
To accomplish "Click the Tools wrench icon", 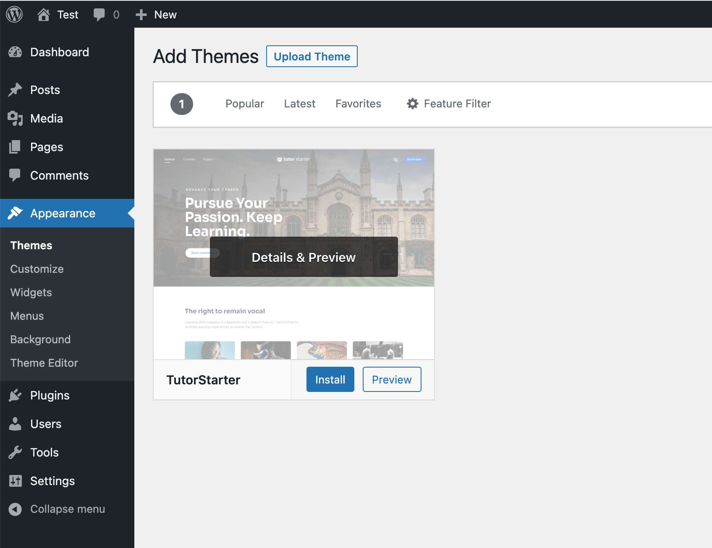I will pos(15,452).
